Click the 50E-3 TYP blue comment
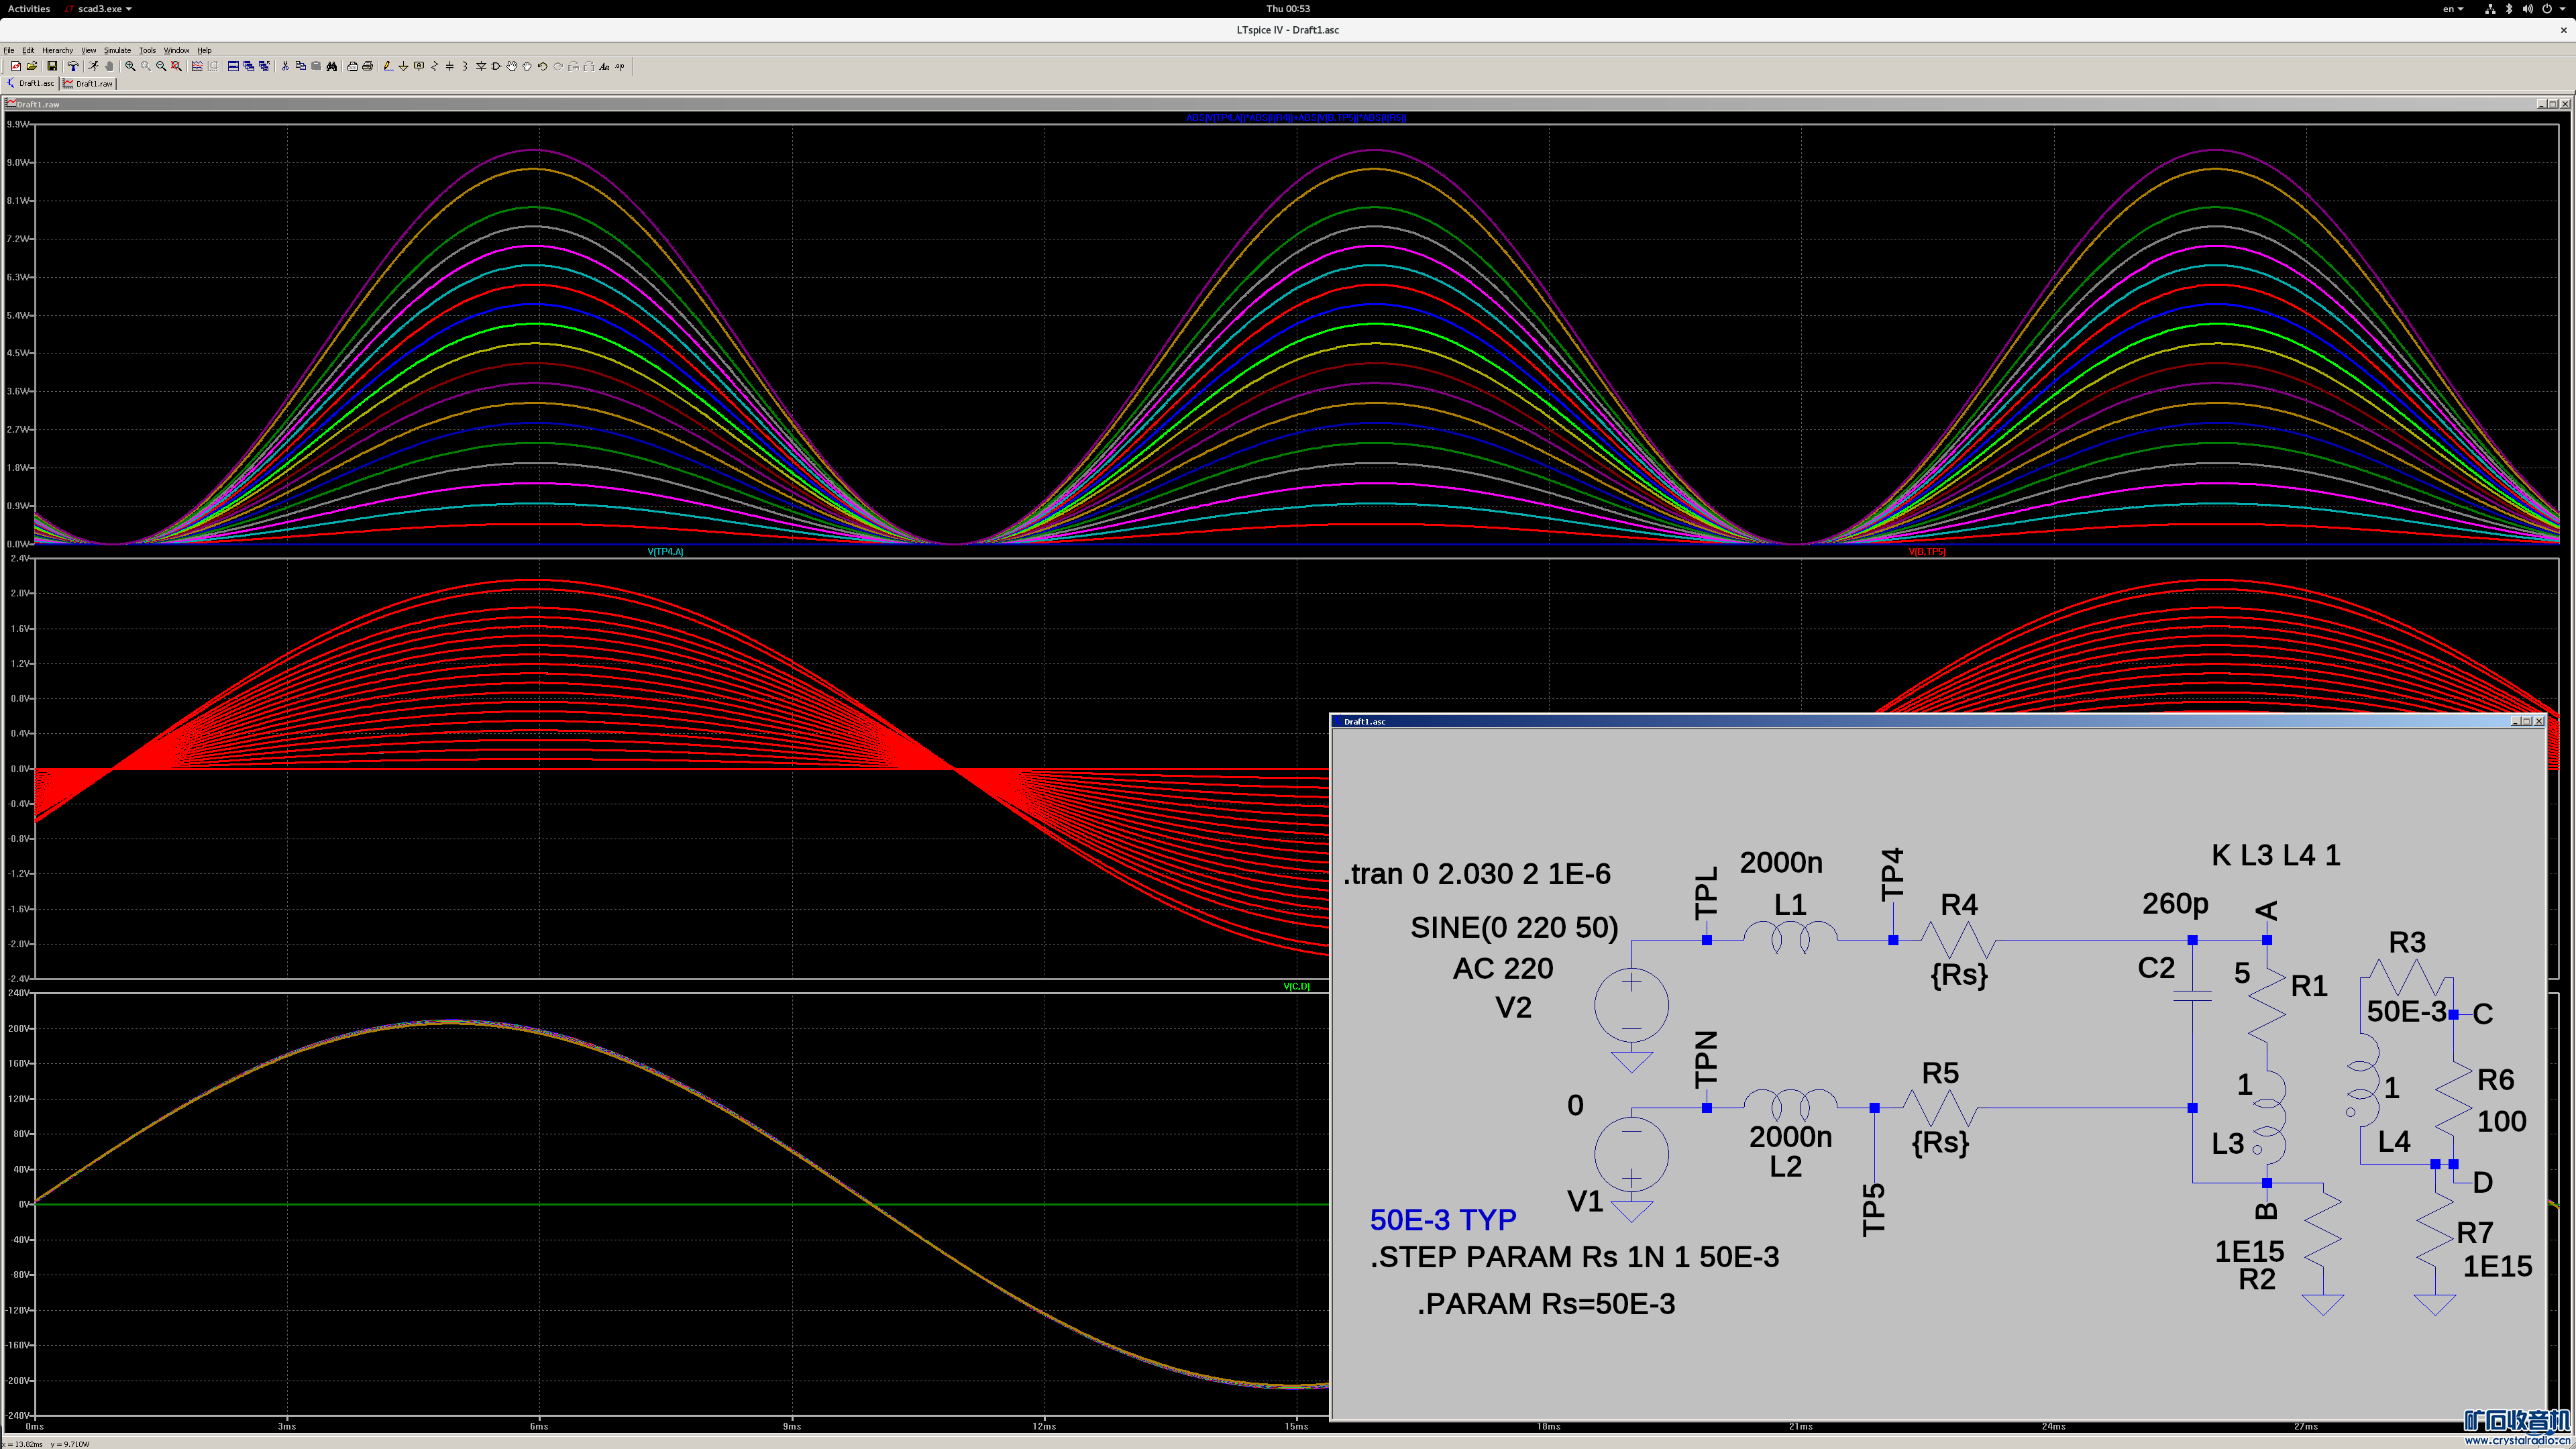Screen dimensions: 2576x1449 [1443, 1220]
